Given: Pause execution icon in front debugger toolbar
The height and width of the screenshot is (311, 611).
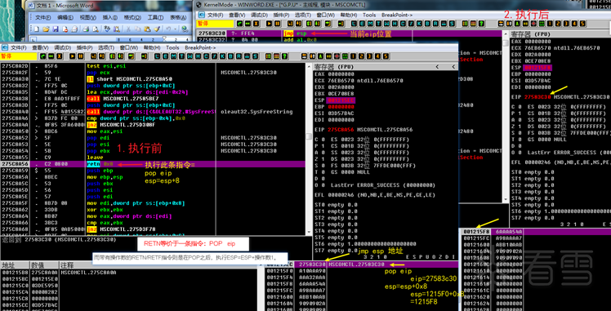Looking at the screenshot, I should 80,56.
